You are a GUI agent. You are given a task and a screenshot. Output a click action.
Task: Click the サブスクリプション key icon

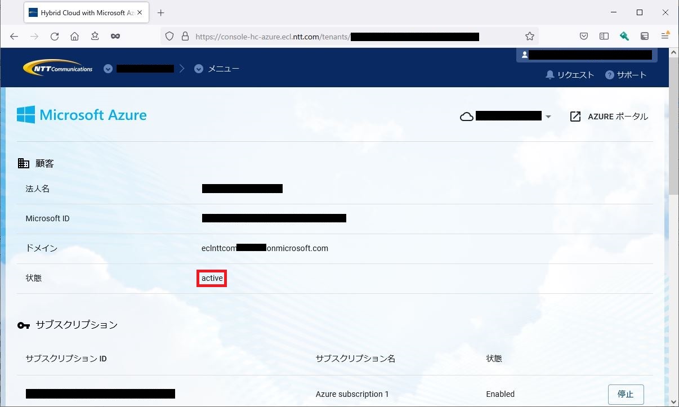coord(24,325)
